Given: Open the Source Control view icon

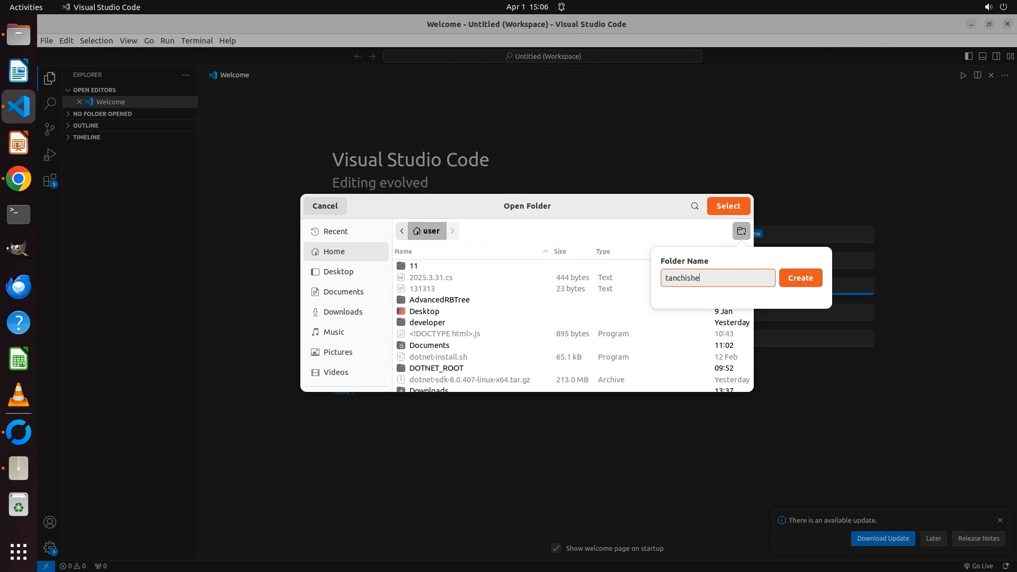Looking at the screenshot, I should [x=50, y=129].
